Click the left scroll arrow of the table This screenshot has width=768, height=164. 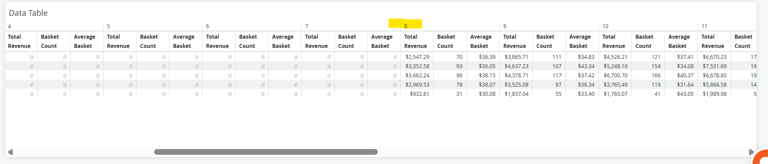11,152
